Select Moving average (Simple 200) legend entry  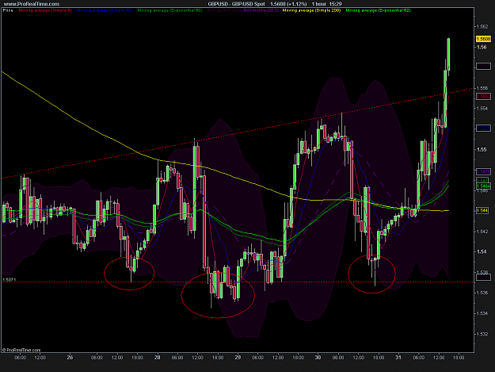(x=311, y=10)
